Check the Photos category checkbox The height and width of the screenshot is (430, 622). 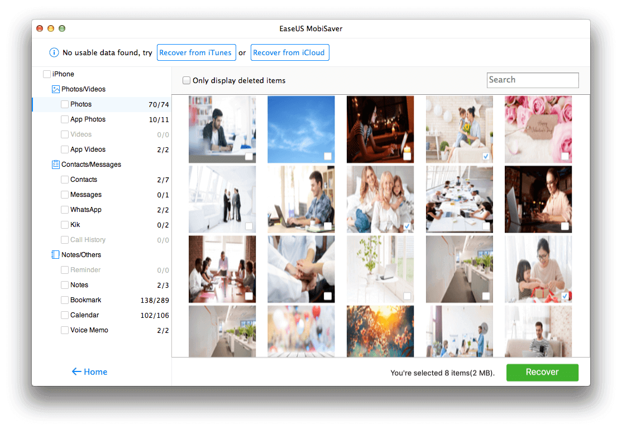[x=65, y=104]
